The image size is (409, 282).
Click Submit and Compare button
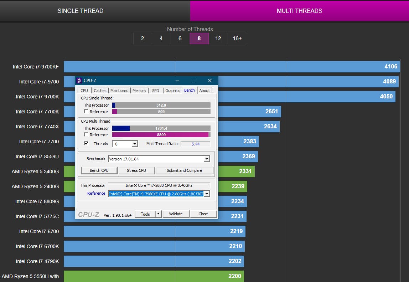tap(185, 170)
